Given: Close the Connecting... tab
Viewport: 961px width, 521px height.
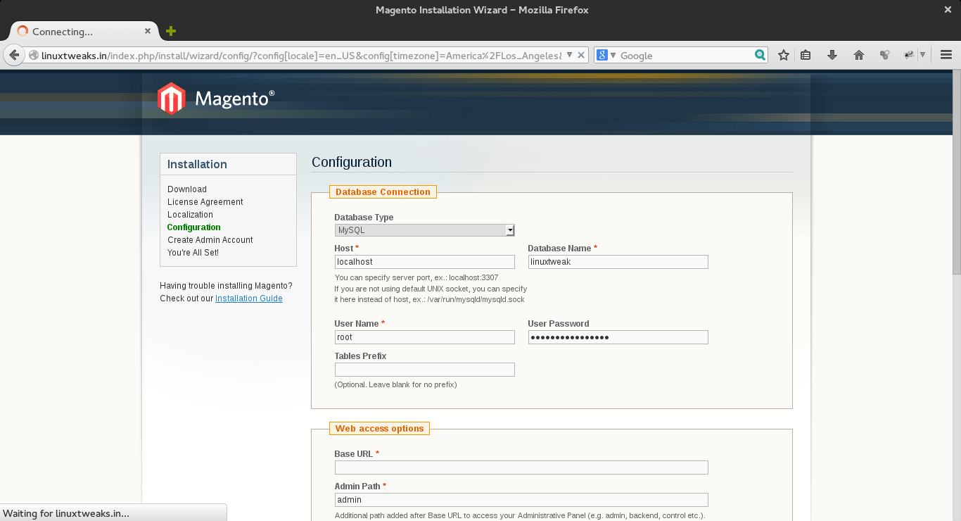Looking at the screenshot, I should click(148, 31).
